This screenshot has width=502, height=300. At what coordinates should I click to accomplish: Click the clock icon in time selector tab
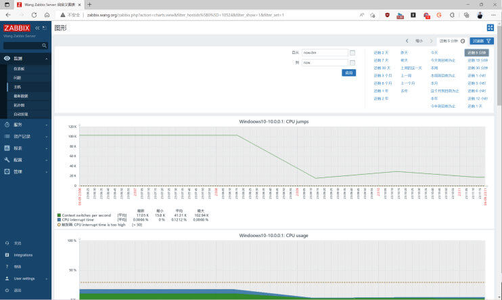point(463,41)
